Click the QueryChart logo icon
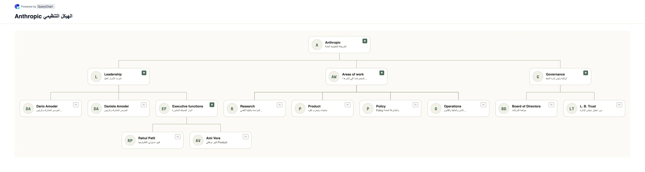The image size is (645, 172). coord(17,6)
